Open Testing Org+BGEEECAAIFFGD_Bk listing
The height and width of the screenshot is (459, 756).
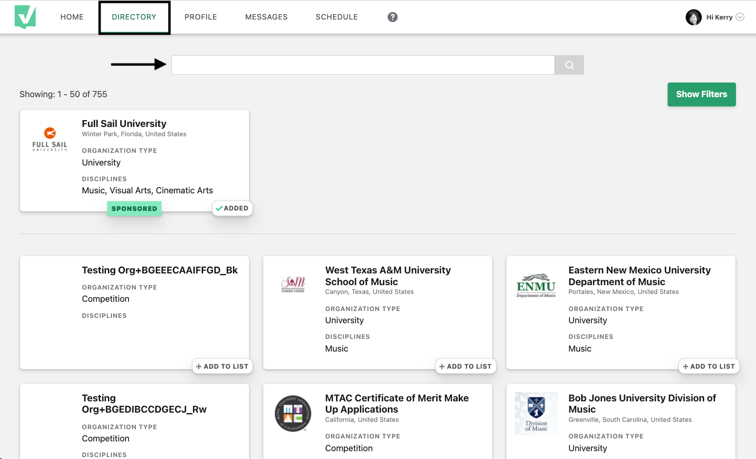(x=160, y=270)
